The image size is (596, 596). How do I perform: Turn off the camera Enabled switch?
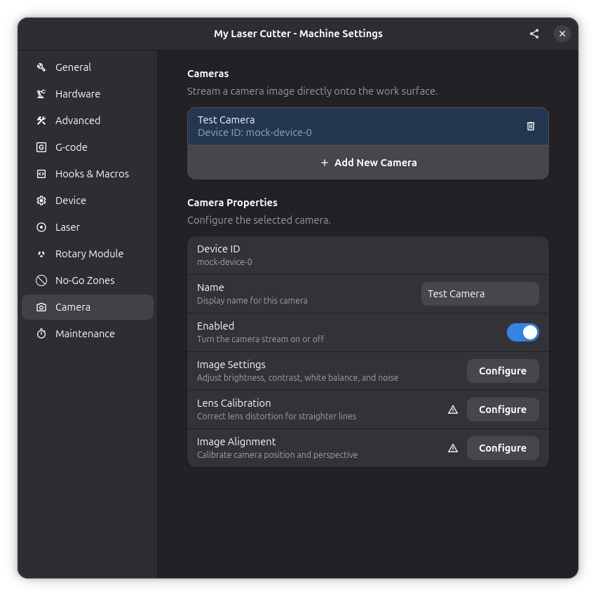[522, 332]
